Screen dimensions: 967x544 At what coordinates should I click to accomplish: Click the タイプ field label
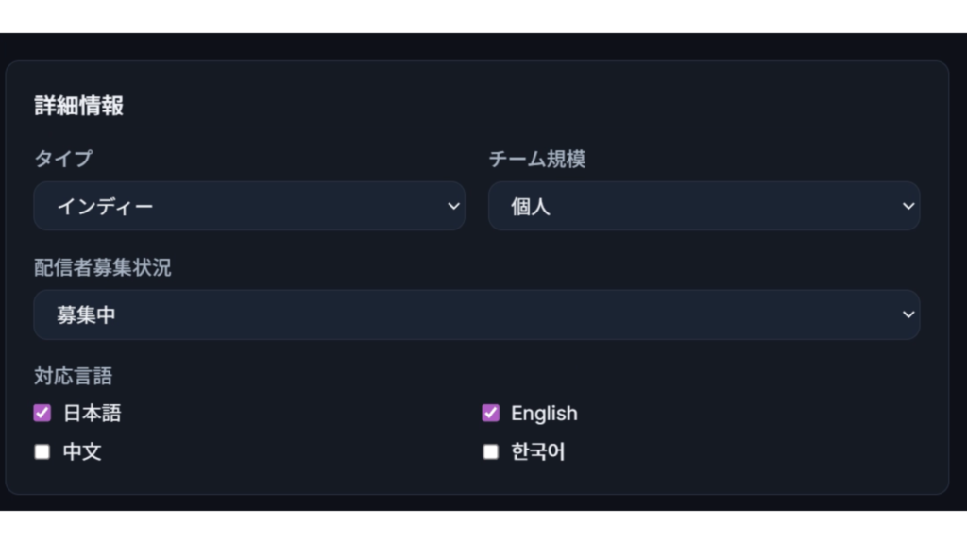pyautogui.click(x=63, y=159)
